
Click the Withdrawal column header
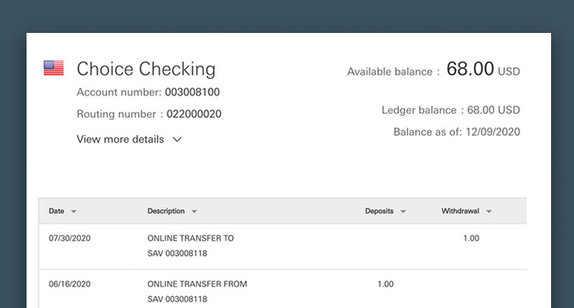pos(460,211)
